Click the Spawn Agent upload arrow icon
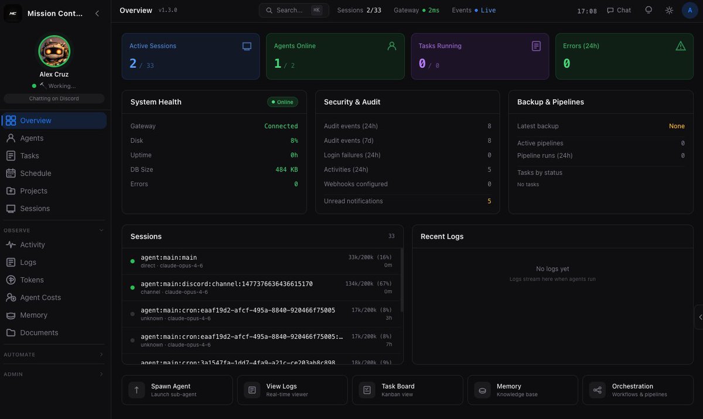Screen dimensions: 703x419 pos(136,390)
